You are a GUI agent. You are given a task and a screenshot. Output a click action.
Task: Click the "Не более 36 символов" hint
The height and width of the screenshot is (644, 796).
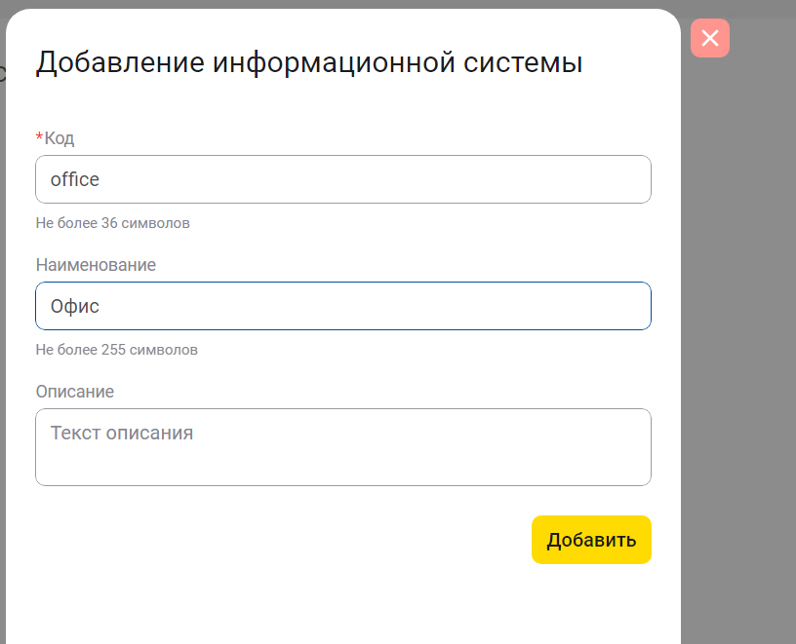112,223
